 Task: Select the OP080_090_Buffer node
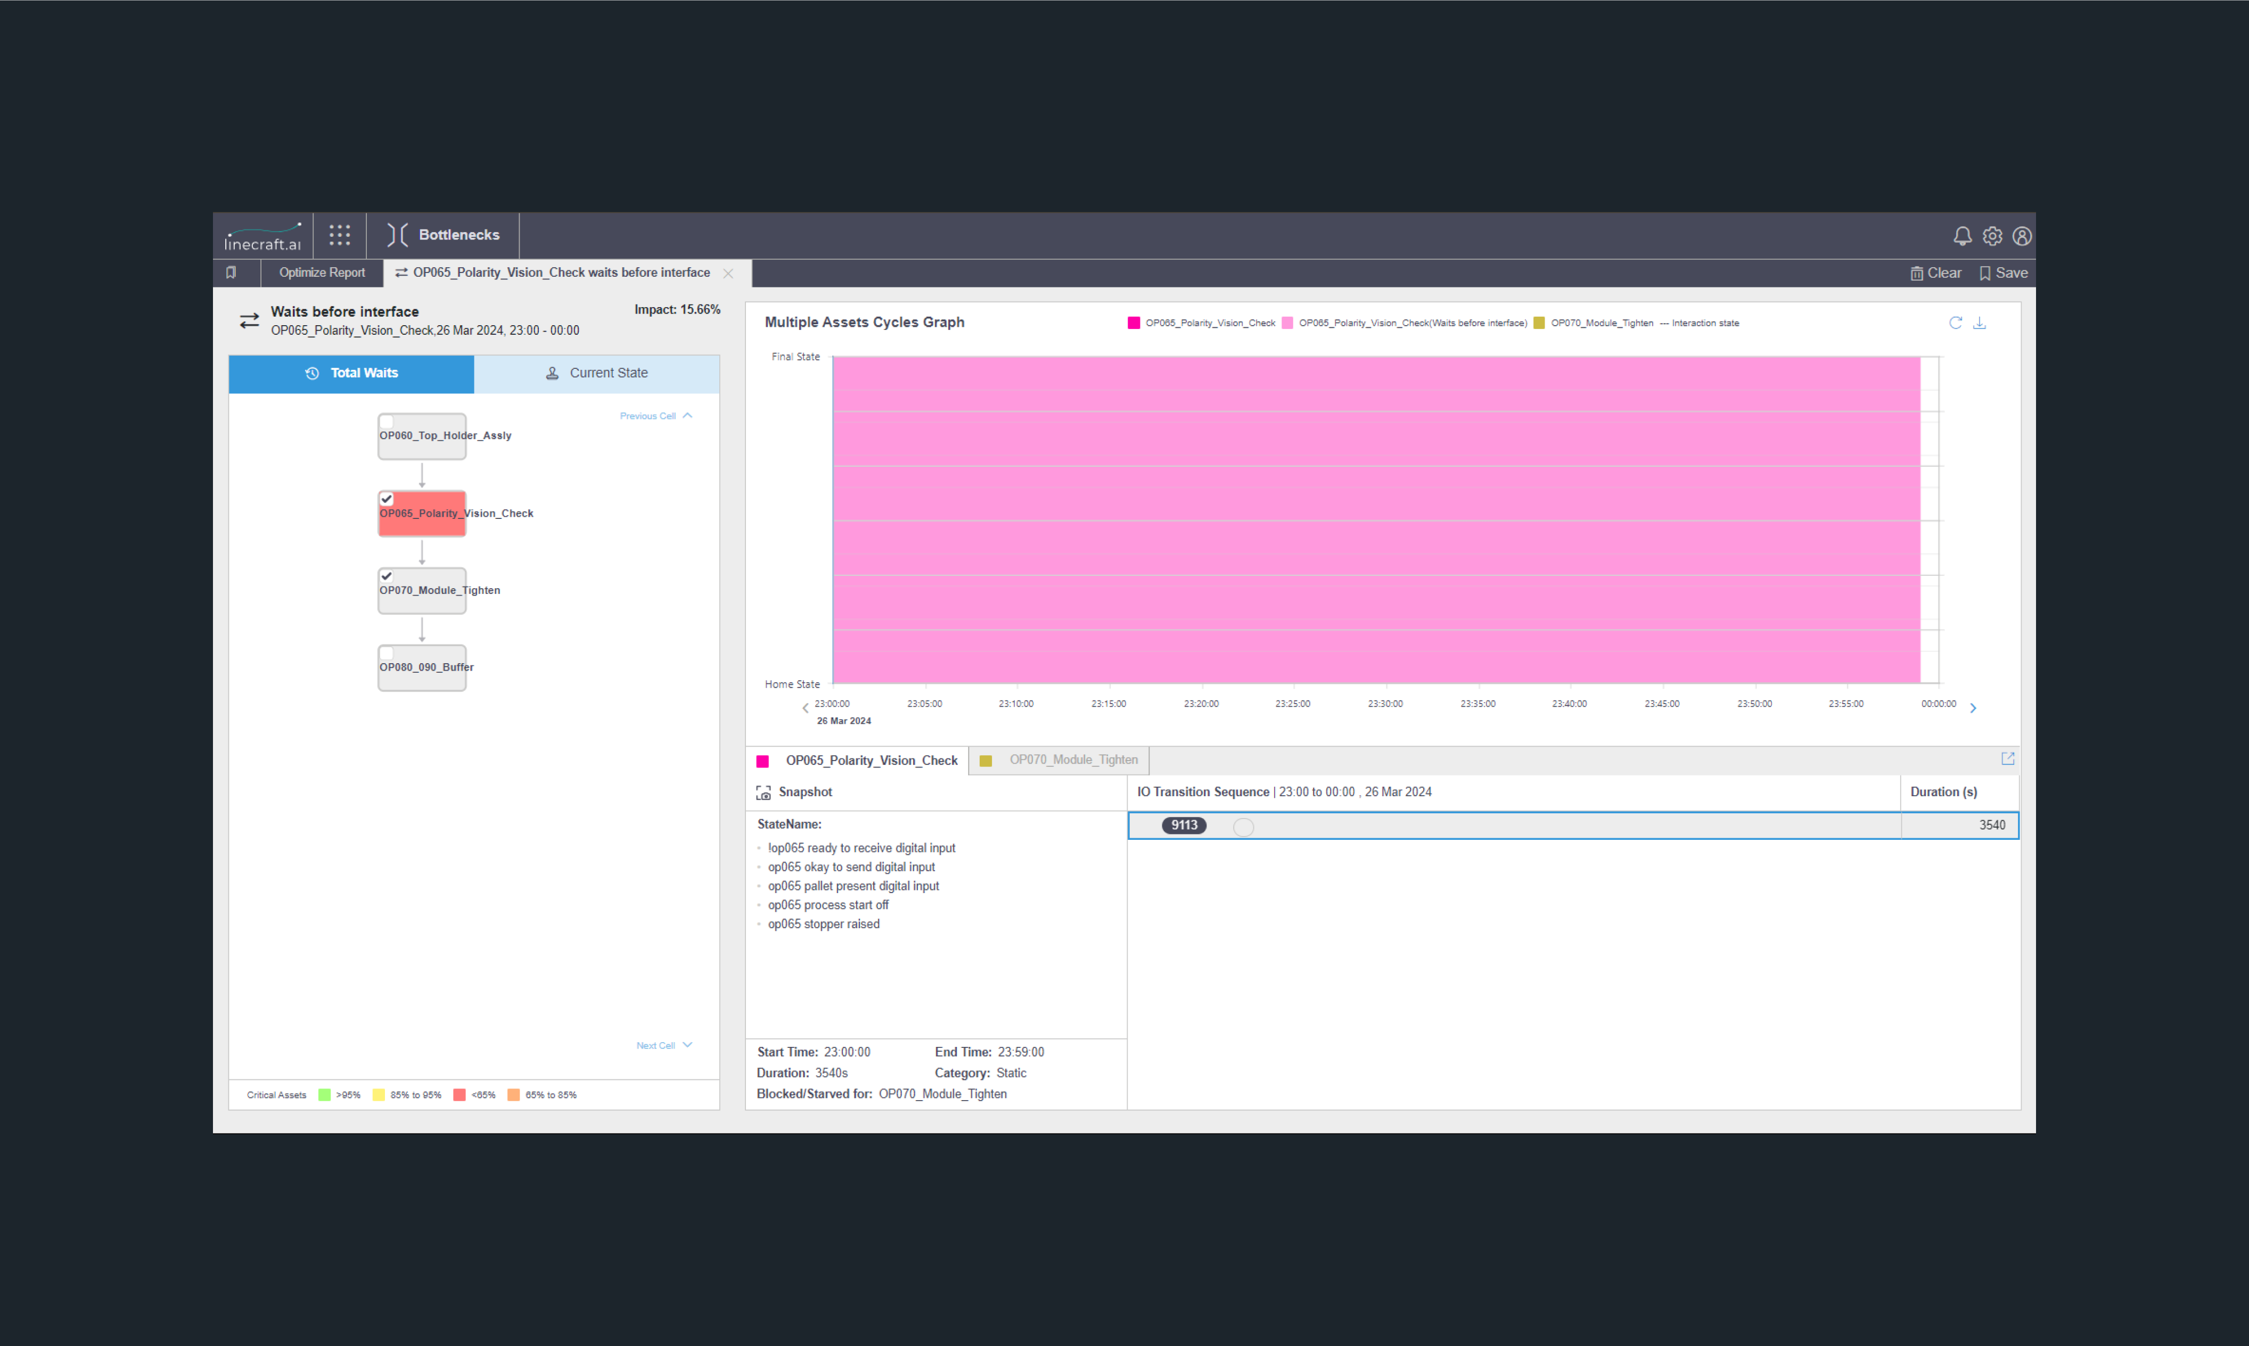click(x=422, y=667)
